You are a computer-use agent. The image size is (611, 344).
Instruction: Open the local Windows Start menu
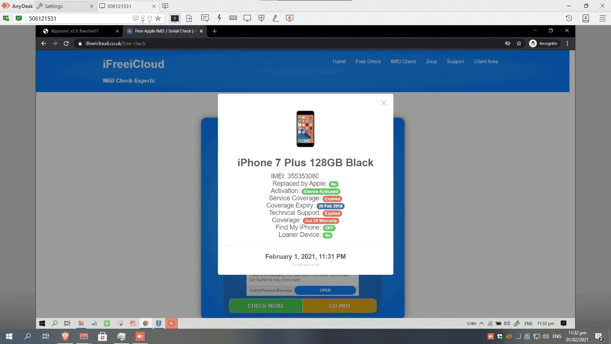click(x=9, y=336)
